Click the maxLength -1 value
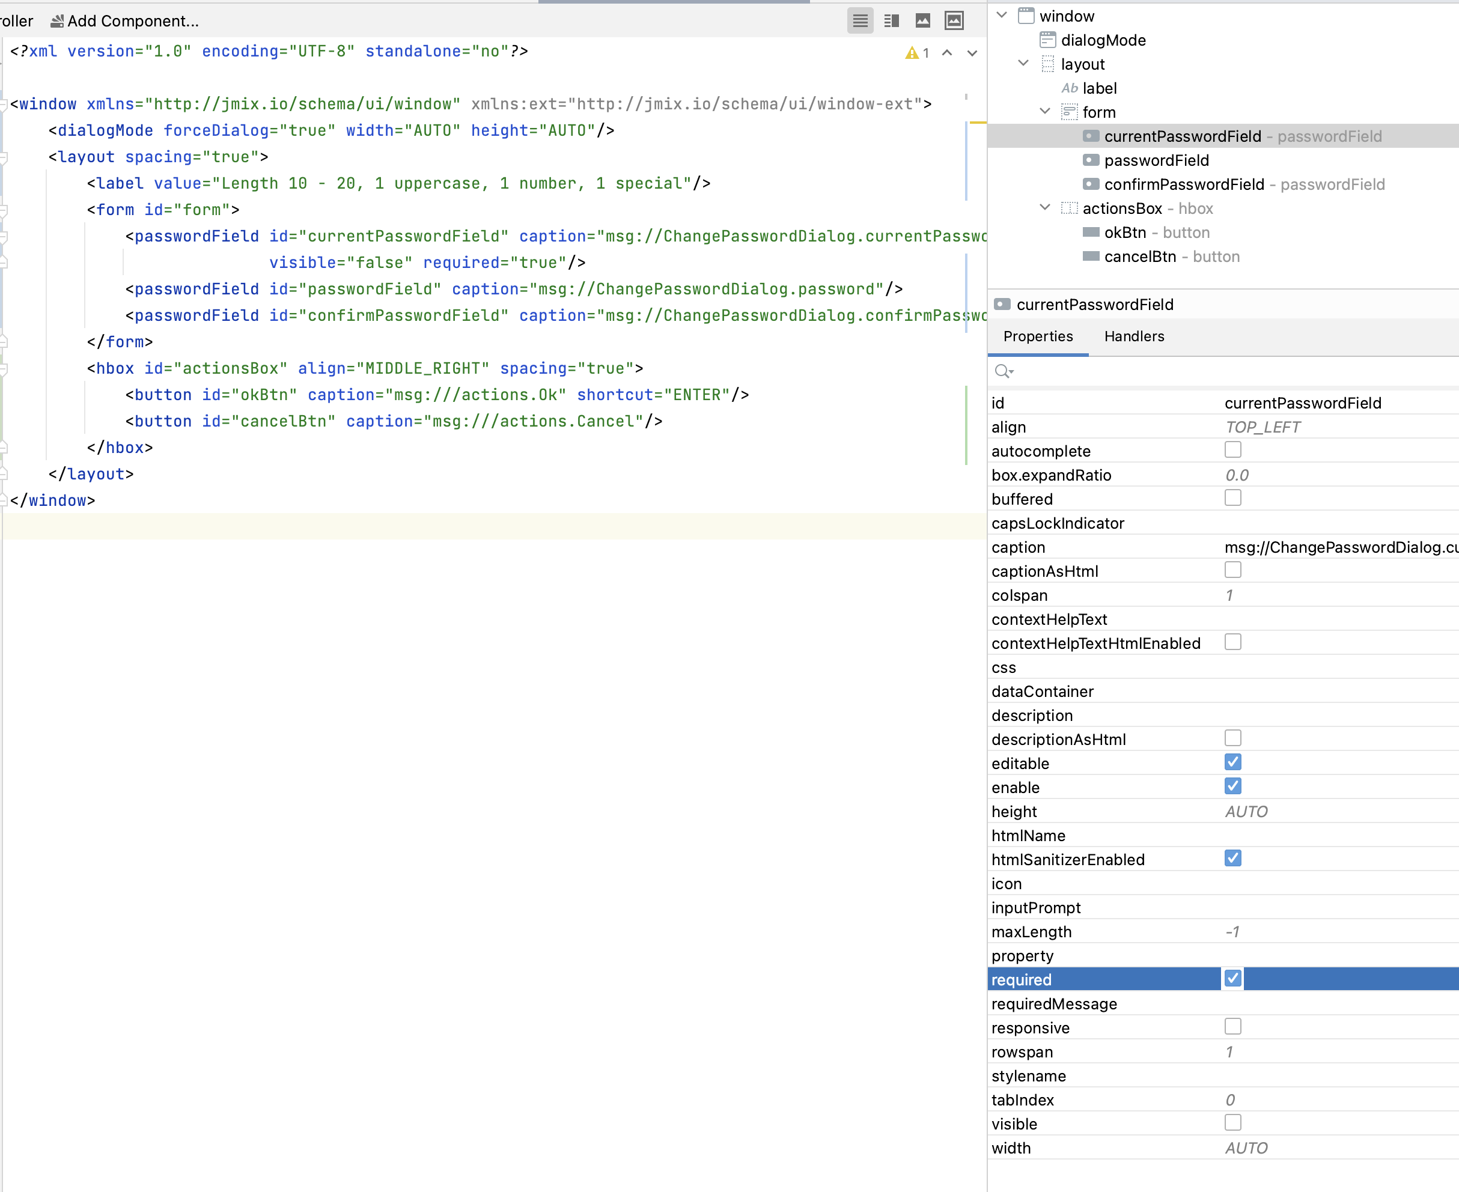 pyautogui.click(x=1232, y=932)
